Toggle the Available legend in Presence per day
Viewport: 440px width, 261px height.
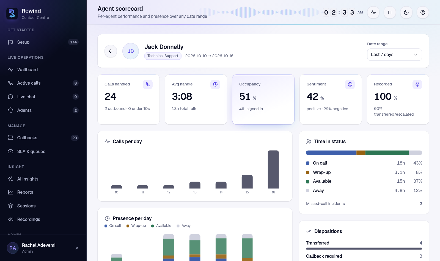(161, 226)
